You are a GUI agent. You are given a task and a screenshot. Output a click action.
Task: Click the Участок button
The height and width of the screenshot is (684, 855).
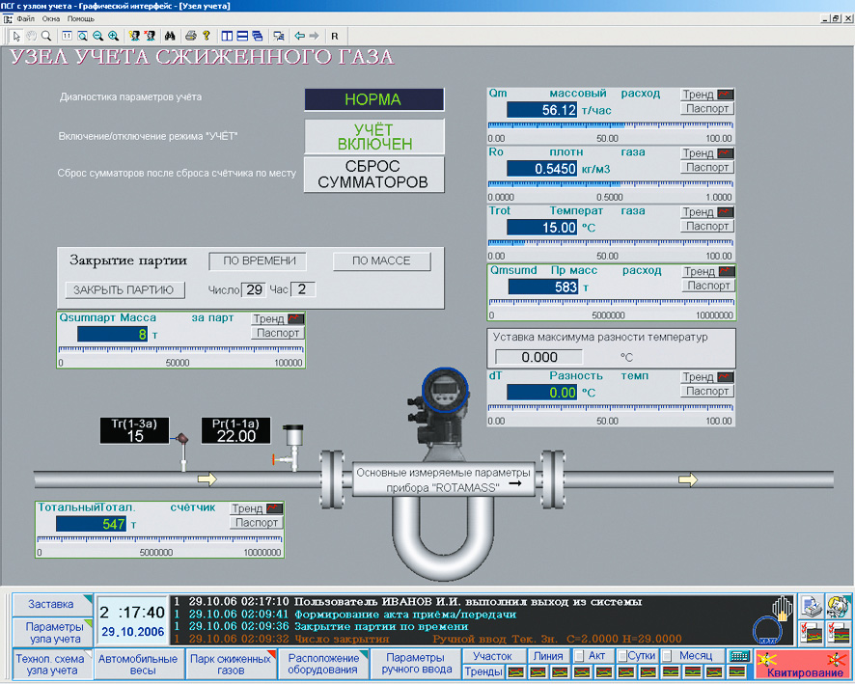click(x=493, y=656)
